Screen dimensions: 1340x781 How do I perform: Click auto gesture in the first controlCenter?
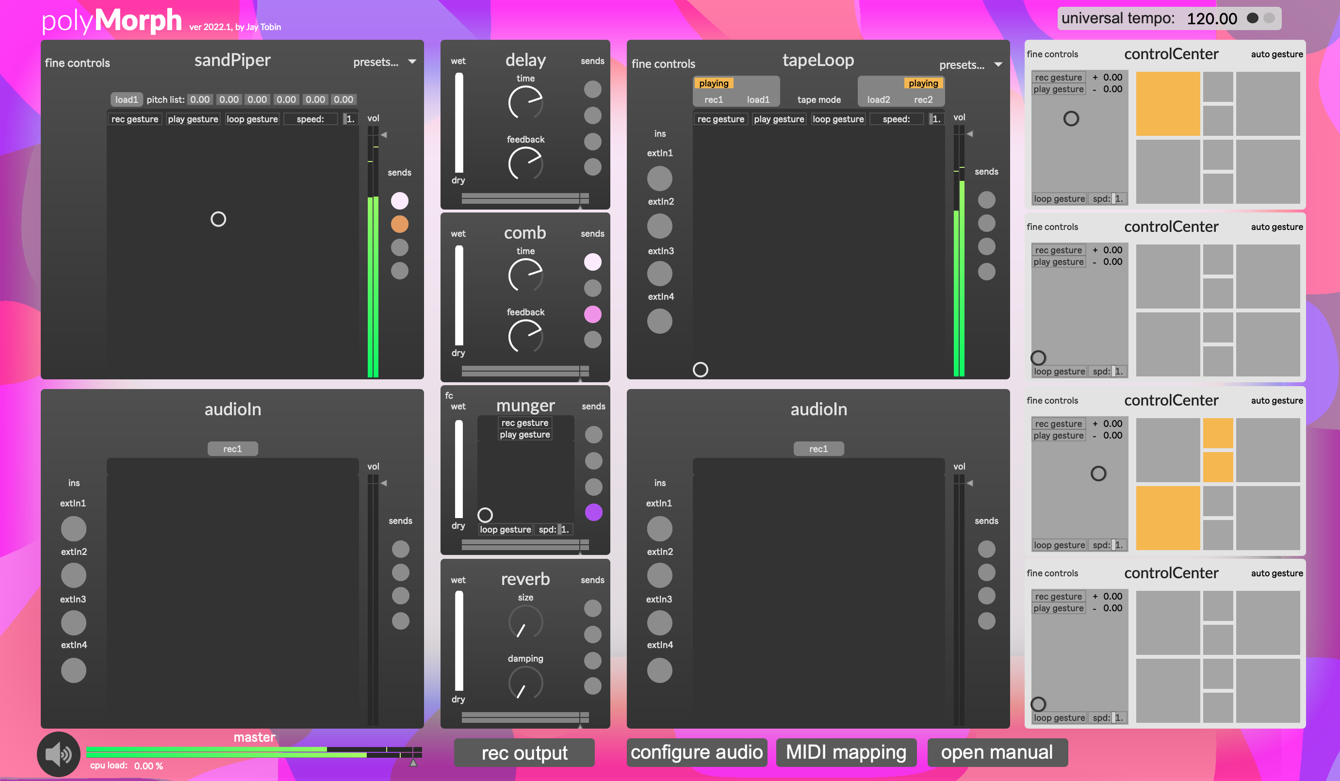(1277, 54)
